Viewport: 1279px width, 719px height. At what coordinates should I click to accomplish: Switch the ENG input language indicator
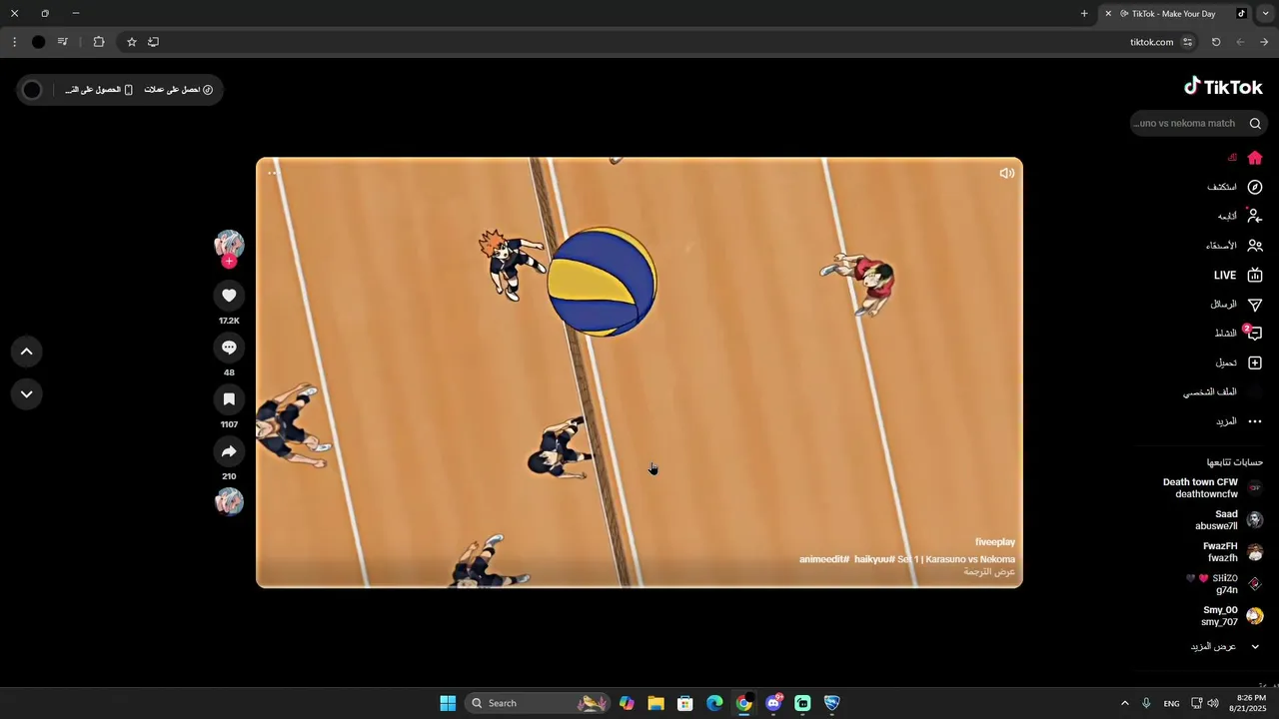click(x=1171, y=703)
